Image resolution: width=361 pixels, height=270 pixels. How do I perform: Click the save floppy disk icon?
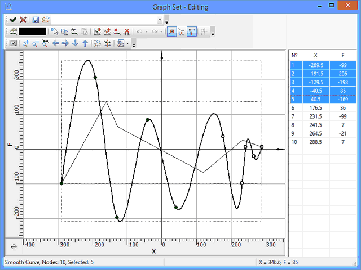[x=36, y=20]
